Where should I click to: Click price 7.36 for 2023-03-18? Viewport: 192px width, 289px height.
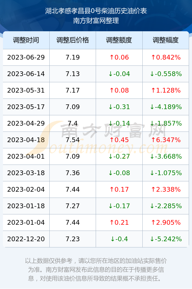tap(73, 173)
